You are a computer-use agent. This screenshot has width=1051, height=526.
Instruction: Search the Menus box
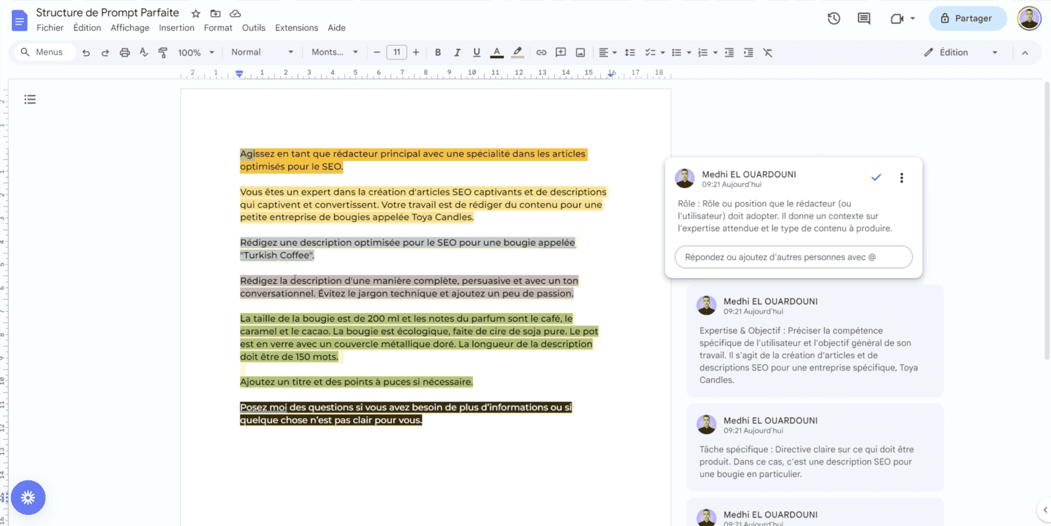(45, 53)
